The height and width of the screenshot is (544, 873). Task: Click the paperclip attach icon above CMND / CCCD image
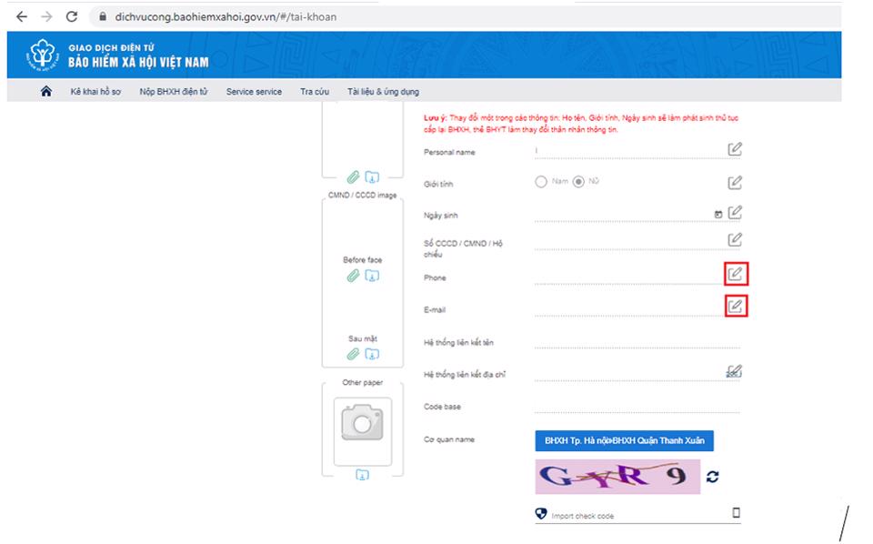coord(353,177)
